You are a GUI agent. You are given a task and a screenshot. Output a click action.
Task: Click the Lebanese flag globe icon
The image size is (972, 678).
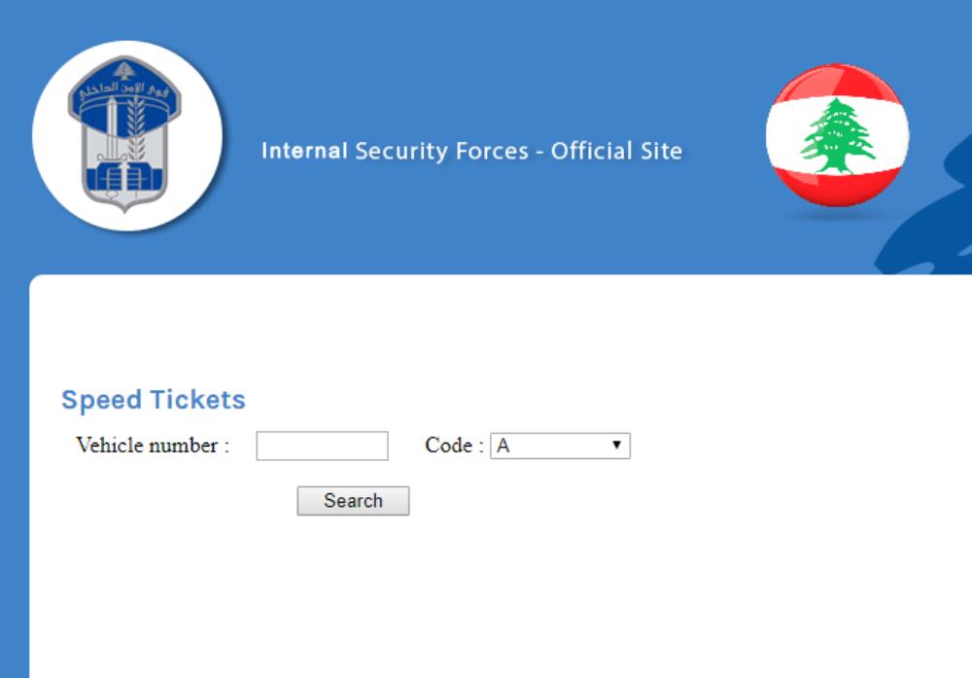(x=837, y=136)
